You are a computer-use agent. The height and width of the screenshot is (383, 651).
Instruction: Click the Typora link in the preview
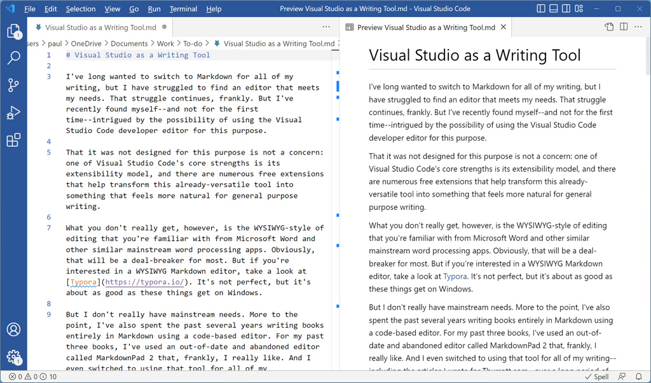pos(455,276)
